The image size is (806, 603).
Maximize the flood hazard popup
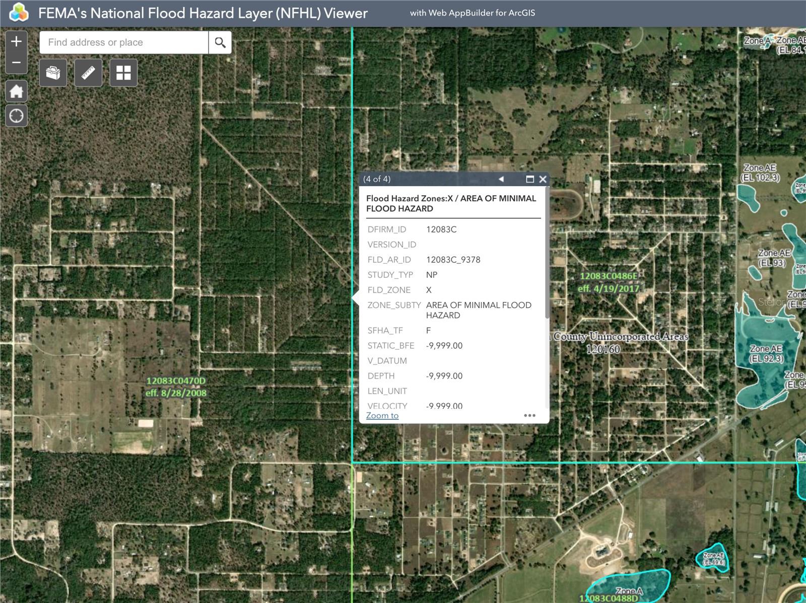[530, 179]
